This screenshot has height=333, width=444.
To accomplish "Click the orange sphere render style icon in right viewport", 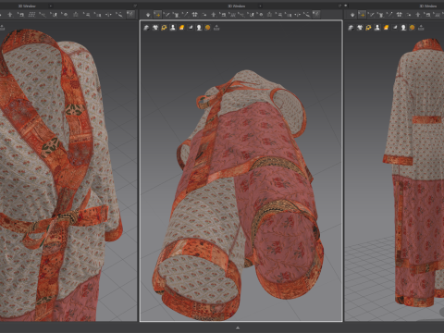I will click(x=412, y=28).
